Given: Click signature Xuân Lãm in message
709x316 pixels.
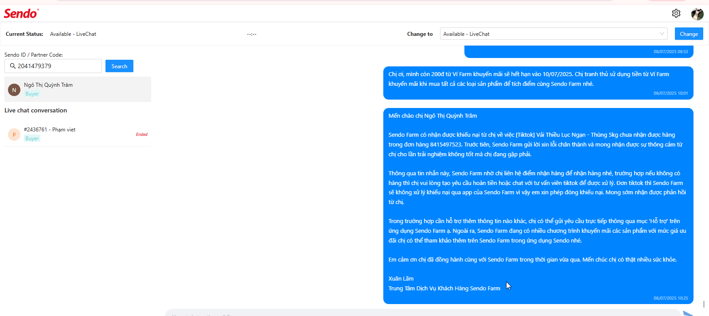Looking at the screenshot, I should coord(401,279).
